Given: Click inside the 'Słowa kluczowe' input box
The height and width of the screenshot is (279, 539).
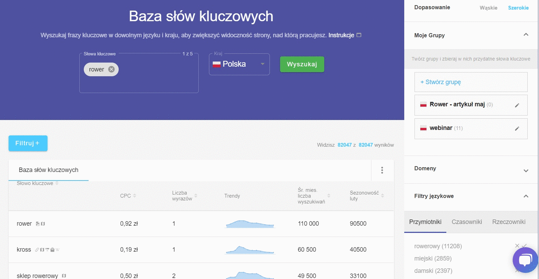Looking at the screenshot, I should click(x=139, y=73).
